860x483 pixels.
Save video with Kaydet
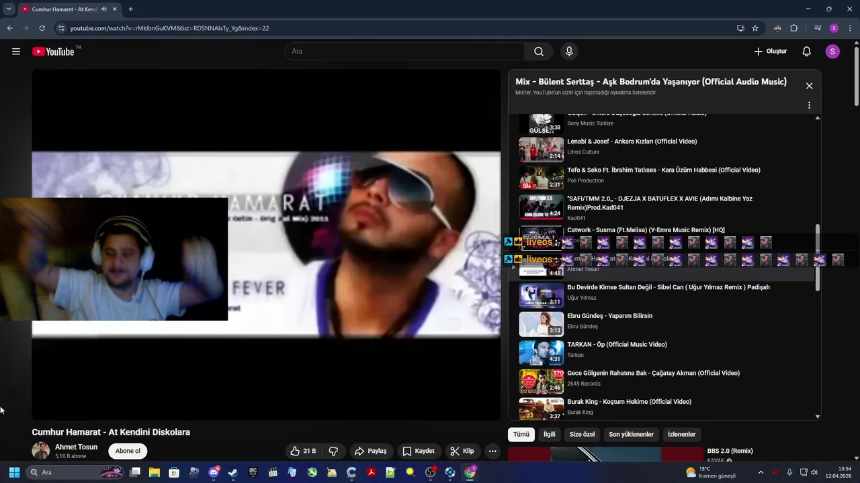pyautogui.click(x=419, y=451)
